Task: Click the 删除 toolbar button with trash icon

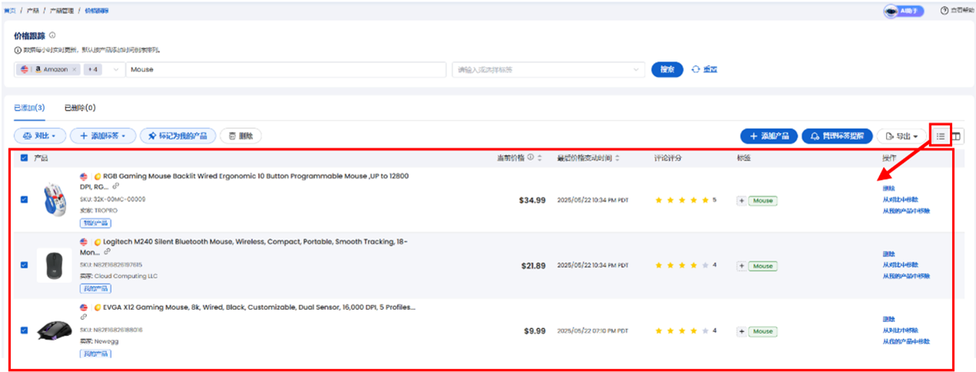Action: pyautogui.click(x=241, y=136)
